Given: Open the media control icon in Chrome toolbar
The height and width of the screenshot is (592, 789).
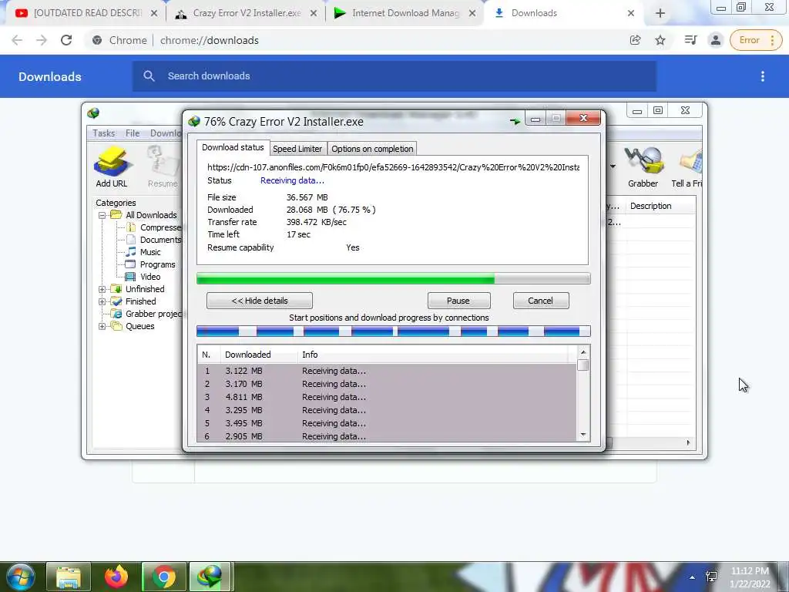Looking at the screenshot, I should point(691,40).
